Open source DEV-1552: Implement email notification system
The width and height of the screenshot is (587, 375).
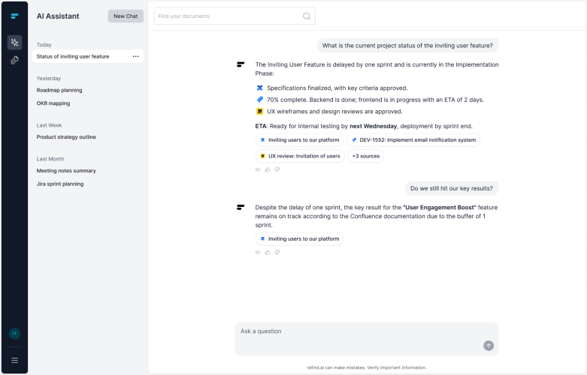point(413,140)
